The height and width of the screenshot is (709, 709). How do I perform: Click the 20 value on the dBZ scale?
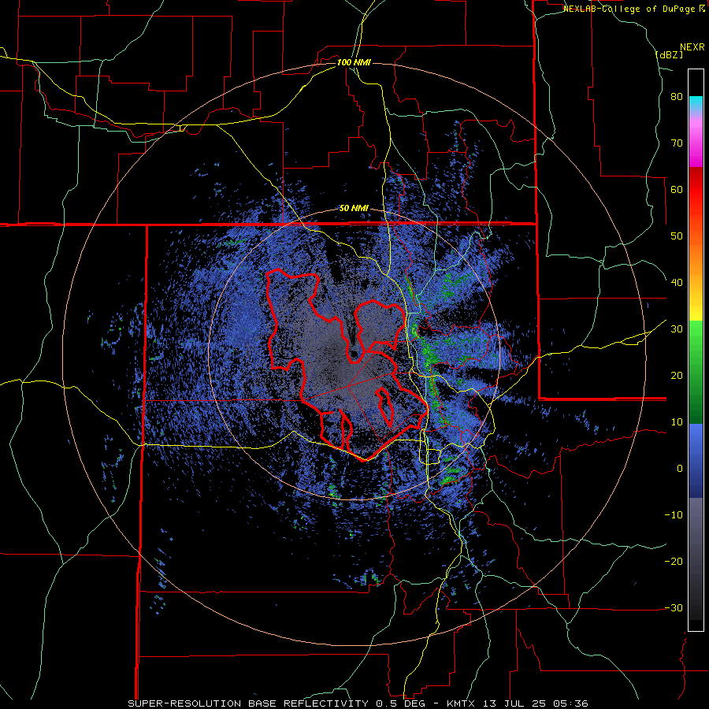tap(677, 376)
